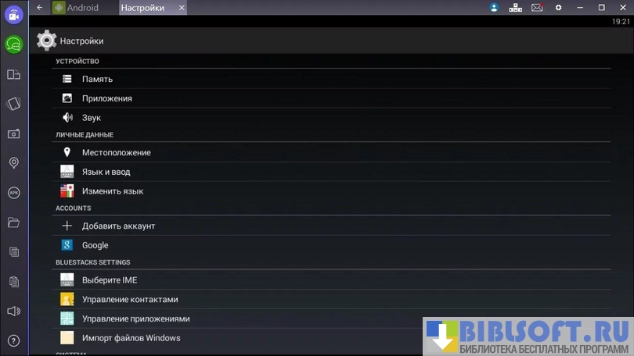Open Приложения settings item
The width and height of the screenshot is (634, 356).
[106, 98]
